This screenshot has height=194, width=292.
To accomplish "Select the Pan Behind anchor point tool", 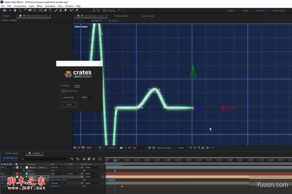I will pos(35,11).
